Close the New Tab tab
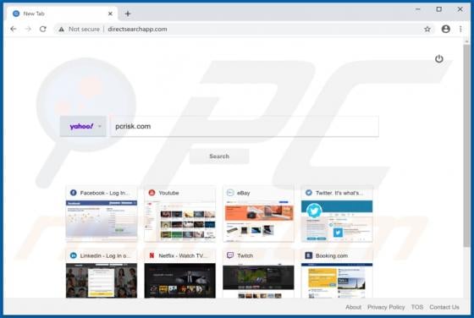The width and height of the screenshot is (474, 318). 110,14
